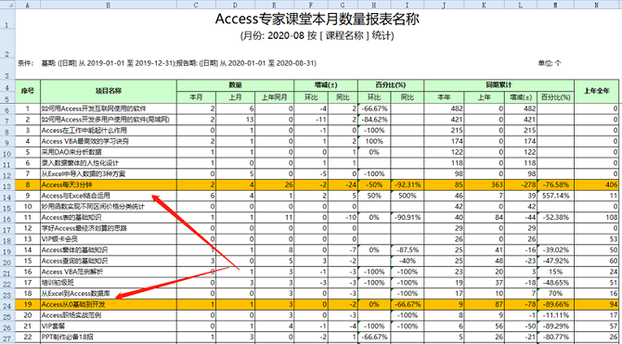
Task: Click the report title Access专家课堂本月数量报表名称
Action: point(317,19)
